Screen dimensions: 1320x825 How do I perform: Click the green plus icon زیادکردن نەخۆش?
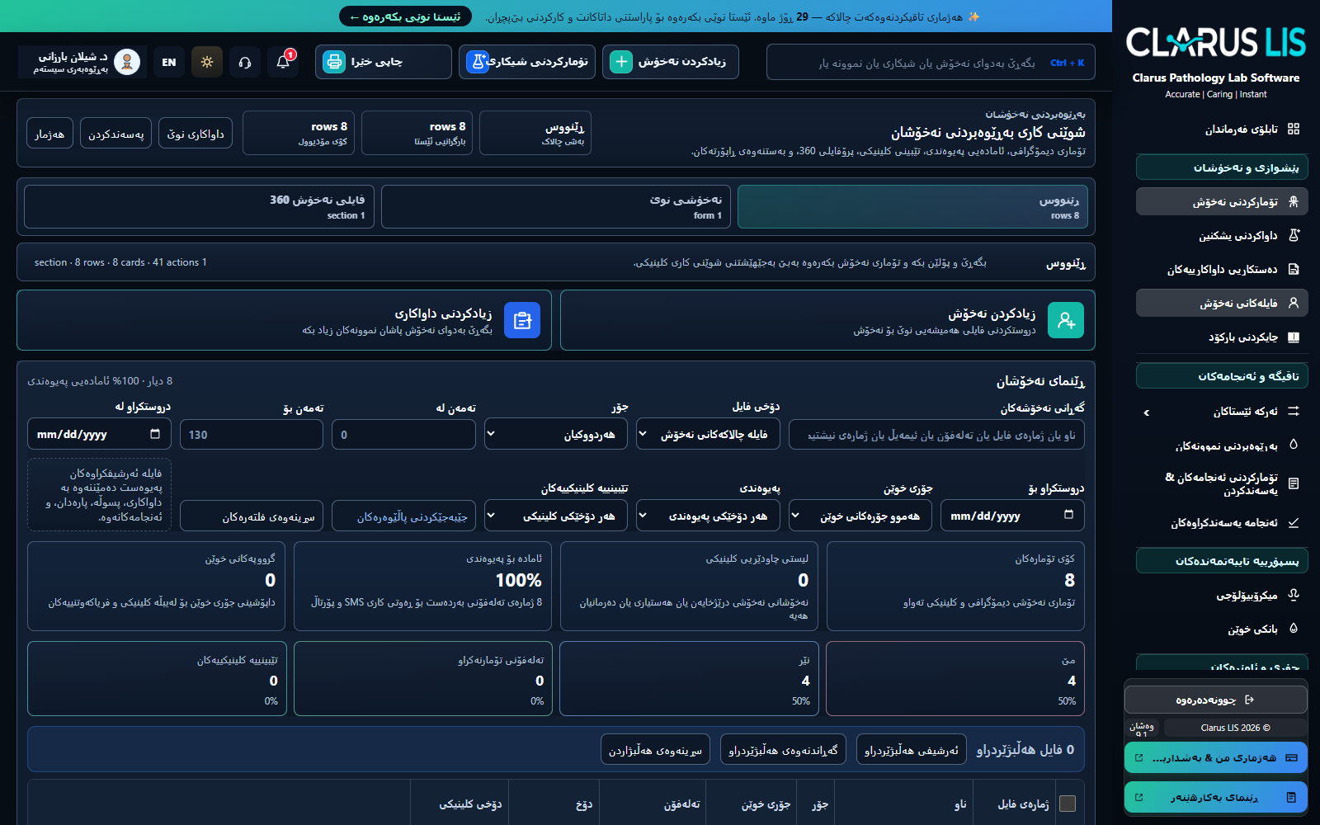tap(621, 62)
